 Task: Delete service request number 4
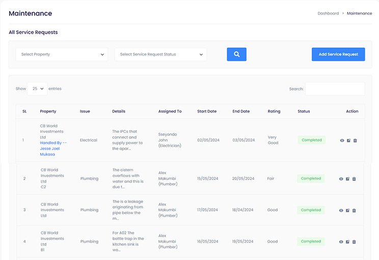pyautogui.click(x=354, y=242)
